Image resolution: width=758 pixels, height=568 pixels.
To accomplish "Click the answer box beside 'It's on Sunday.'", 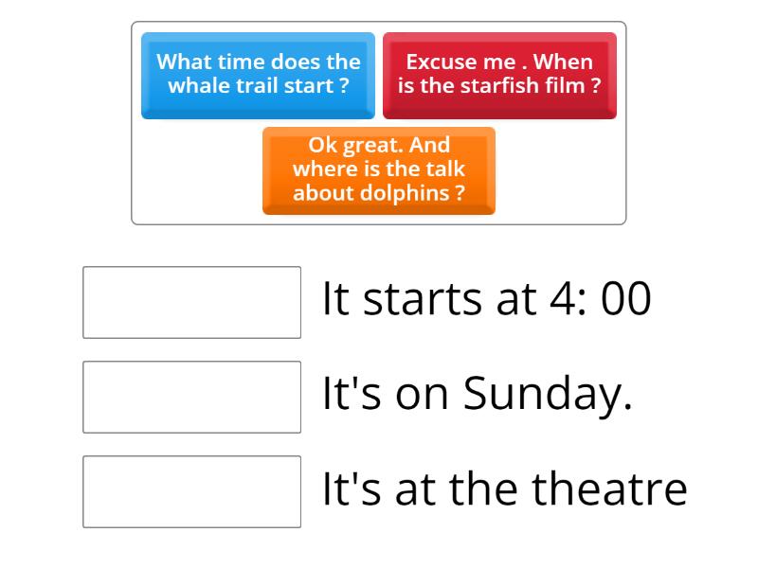I will (x=191, y=394).
